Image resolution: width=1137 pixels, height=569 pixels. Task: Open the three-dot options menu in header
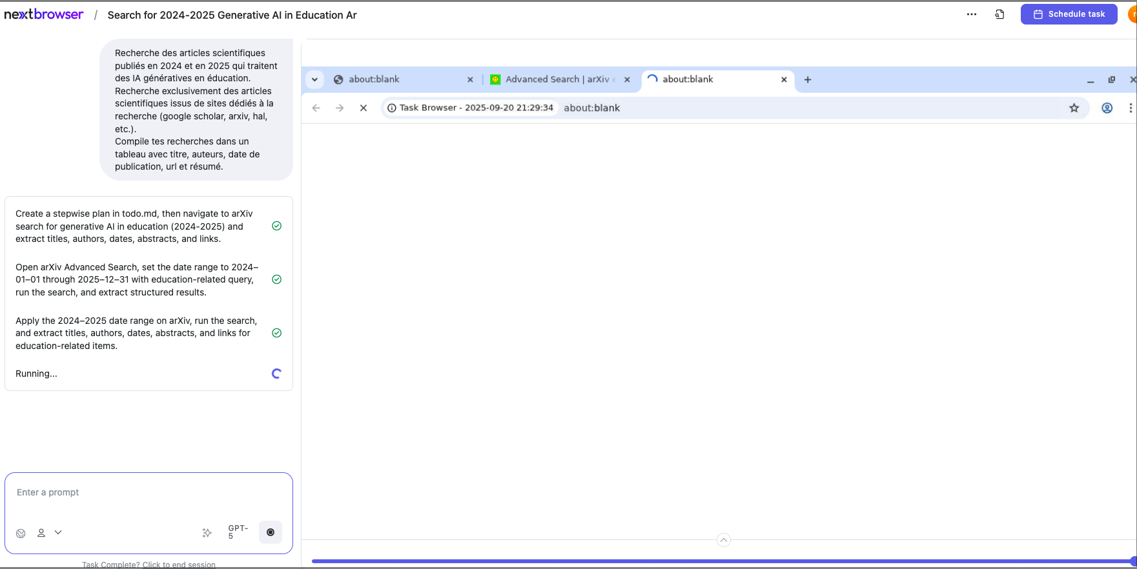tap(971, 14)
